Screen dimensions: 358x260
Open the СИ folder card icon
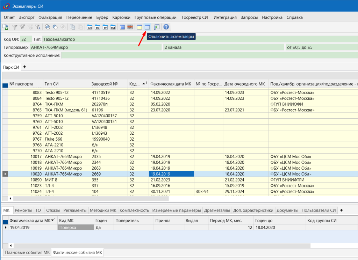(89, 27)
